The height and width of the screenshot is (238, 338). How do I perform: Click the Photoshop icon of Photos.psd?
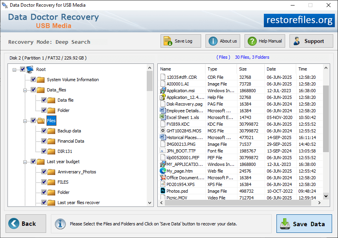tap(163, 191)
